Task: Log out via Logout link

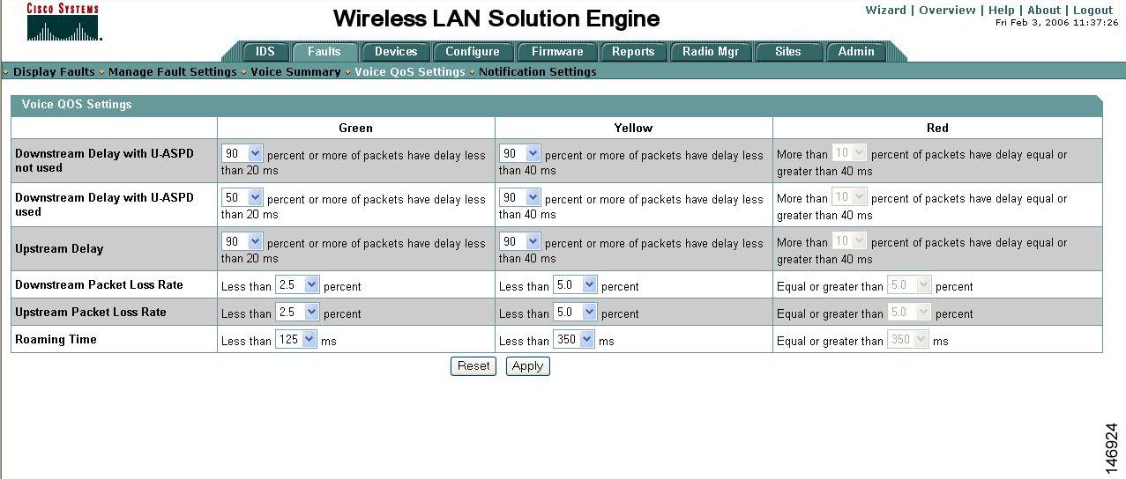Action: [1092, 10]
